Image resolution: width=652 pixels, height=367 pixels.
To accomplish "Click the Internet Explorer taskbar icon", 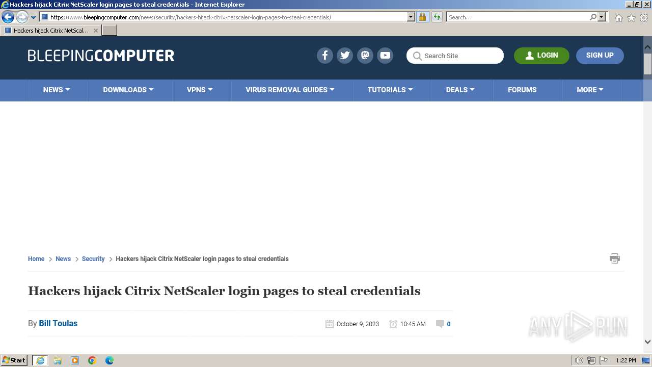I will [x=40, y=360].
